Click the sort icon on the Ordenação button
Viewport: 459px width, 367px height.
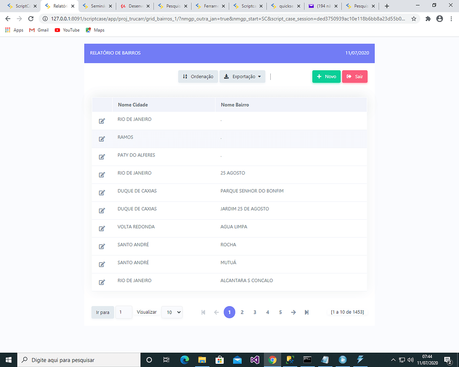click(x=185, y=76)
